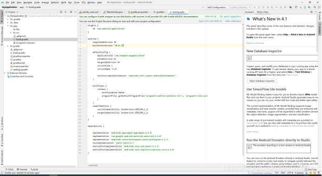Collapse the app folder
Viewport: 322px width, 176px height.
8,26
